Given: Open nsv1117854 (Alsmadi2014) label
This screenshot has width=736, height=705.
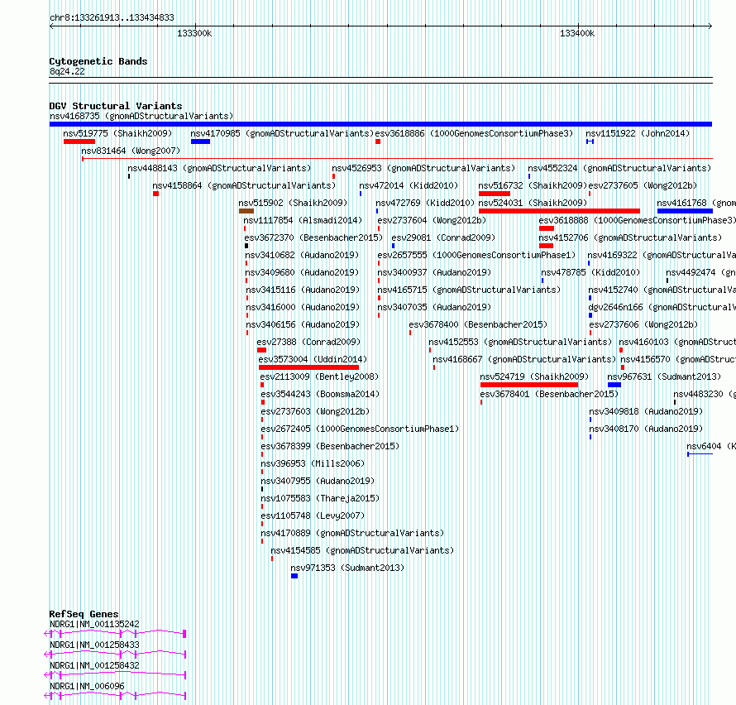Looking at the screenshot, I should click(303, 220).
